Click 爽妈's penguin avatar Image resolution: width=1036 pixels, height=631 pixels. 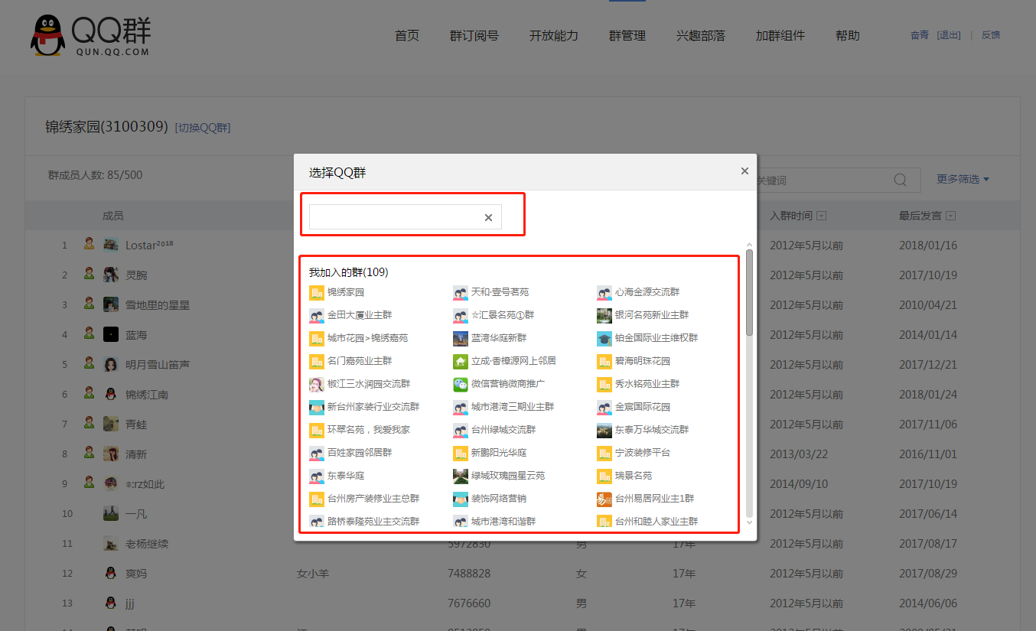pos(111,574)
